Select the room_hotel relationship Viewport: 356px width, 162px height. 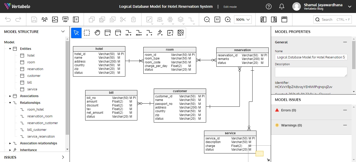click(x=35, y=110)
